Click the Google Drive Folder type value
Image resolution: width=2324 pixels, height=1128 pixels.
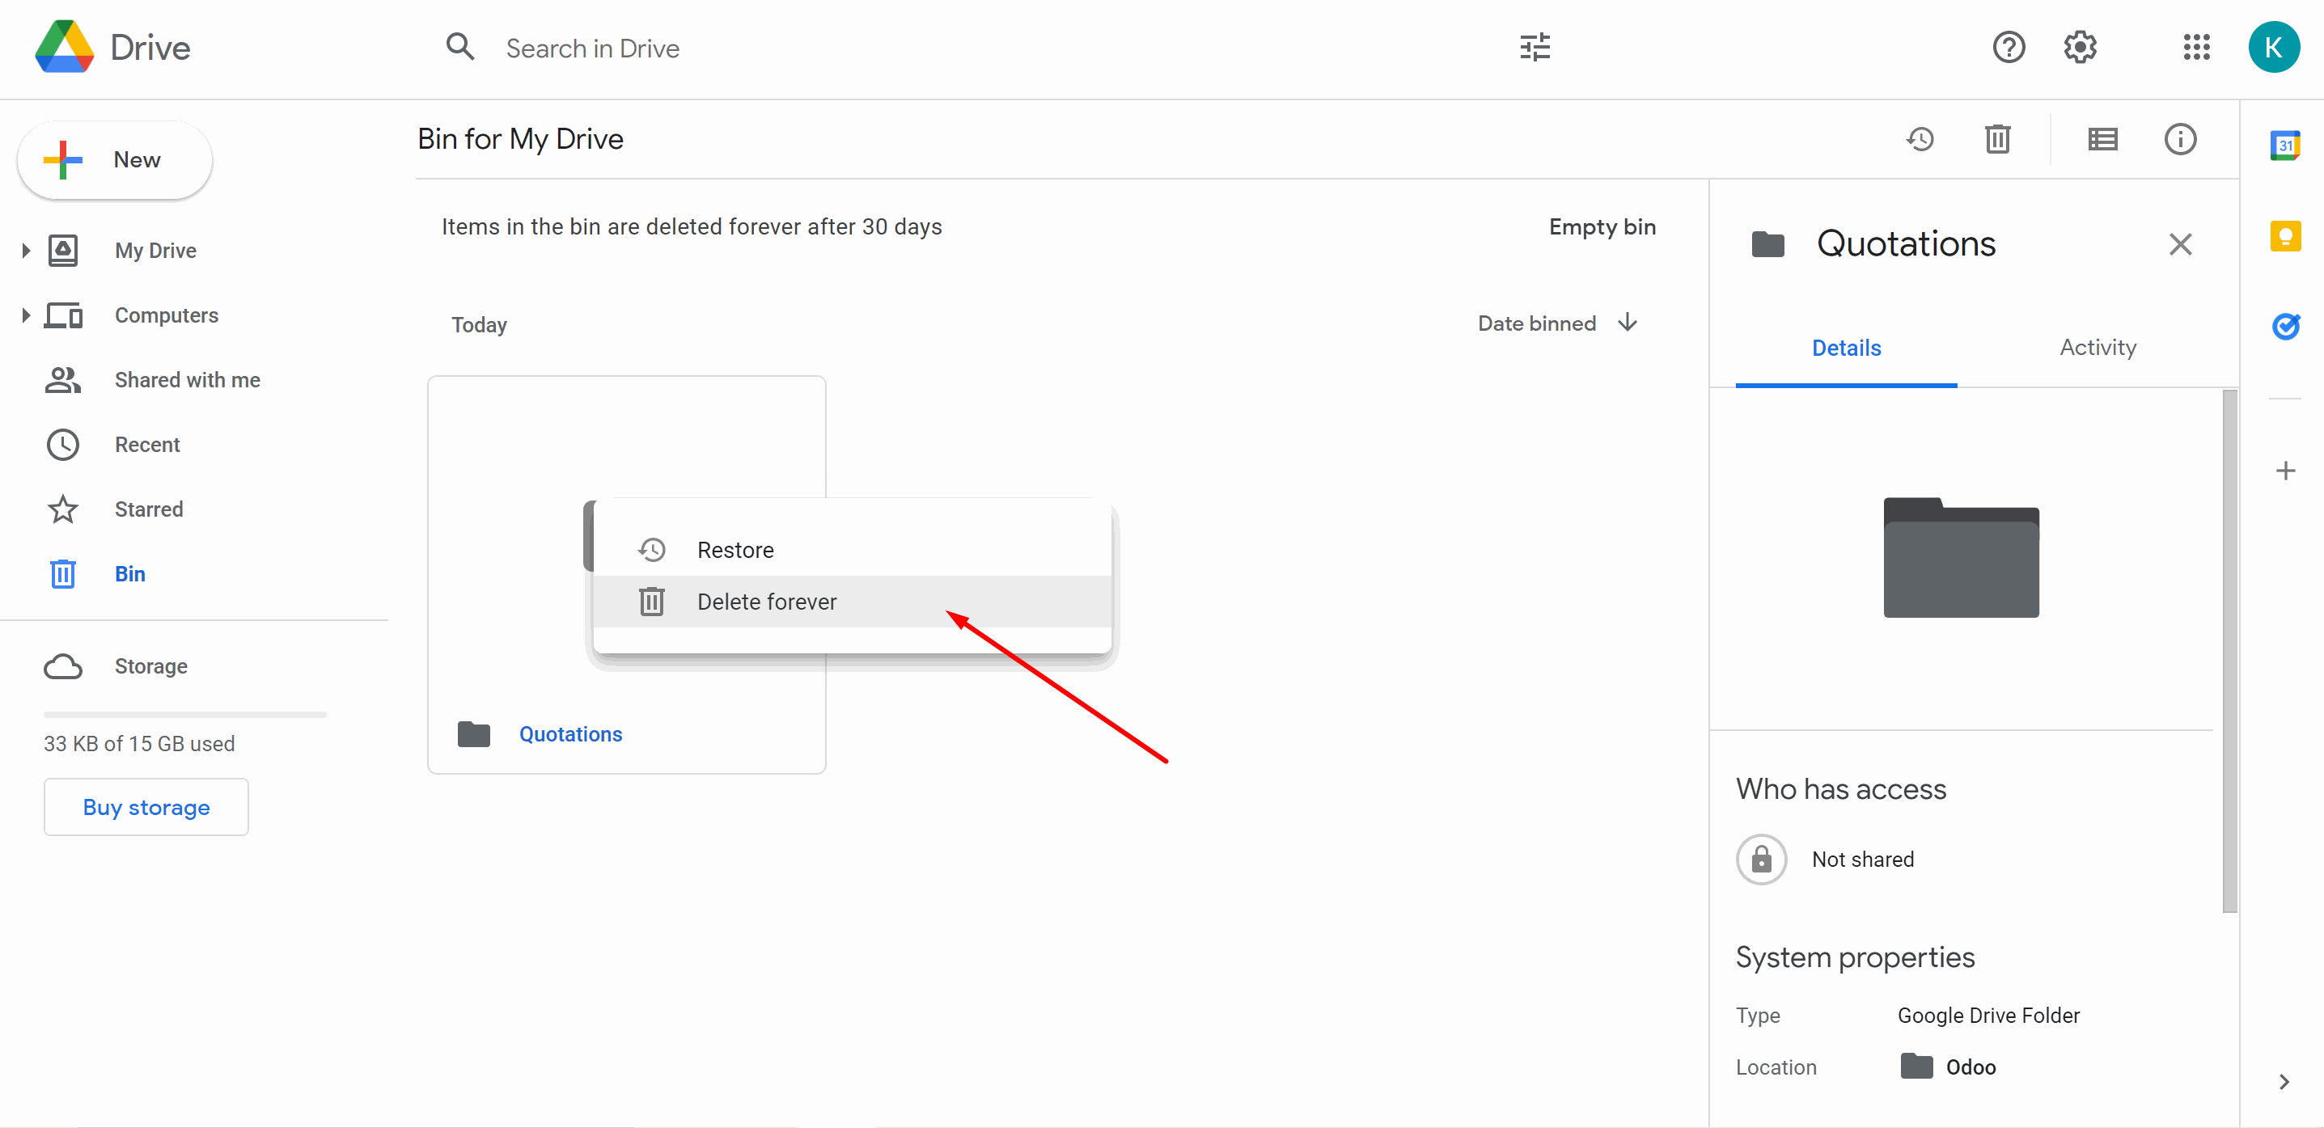point(1988,1016)
